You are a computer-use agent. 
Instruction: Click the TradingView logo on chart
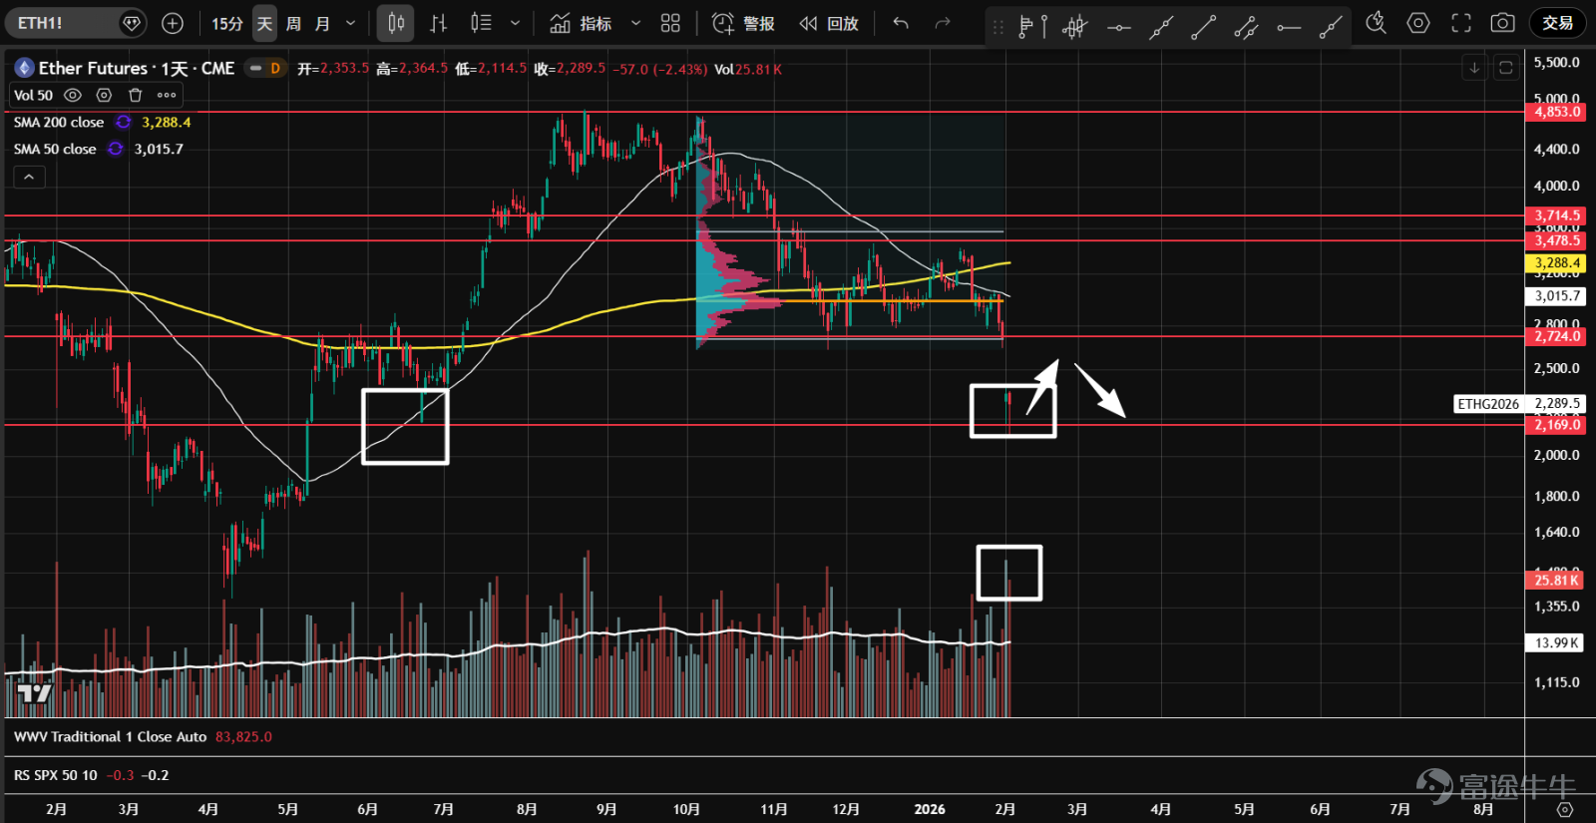coord(35,693)
